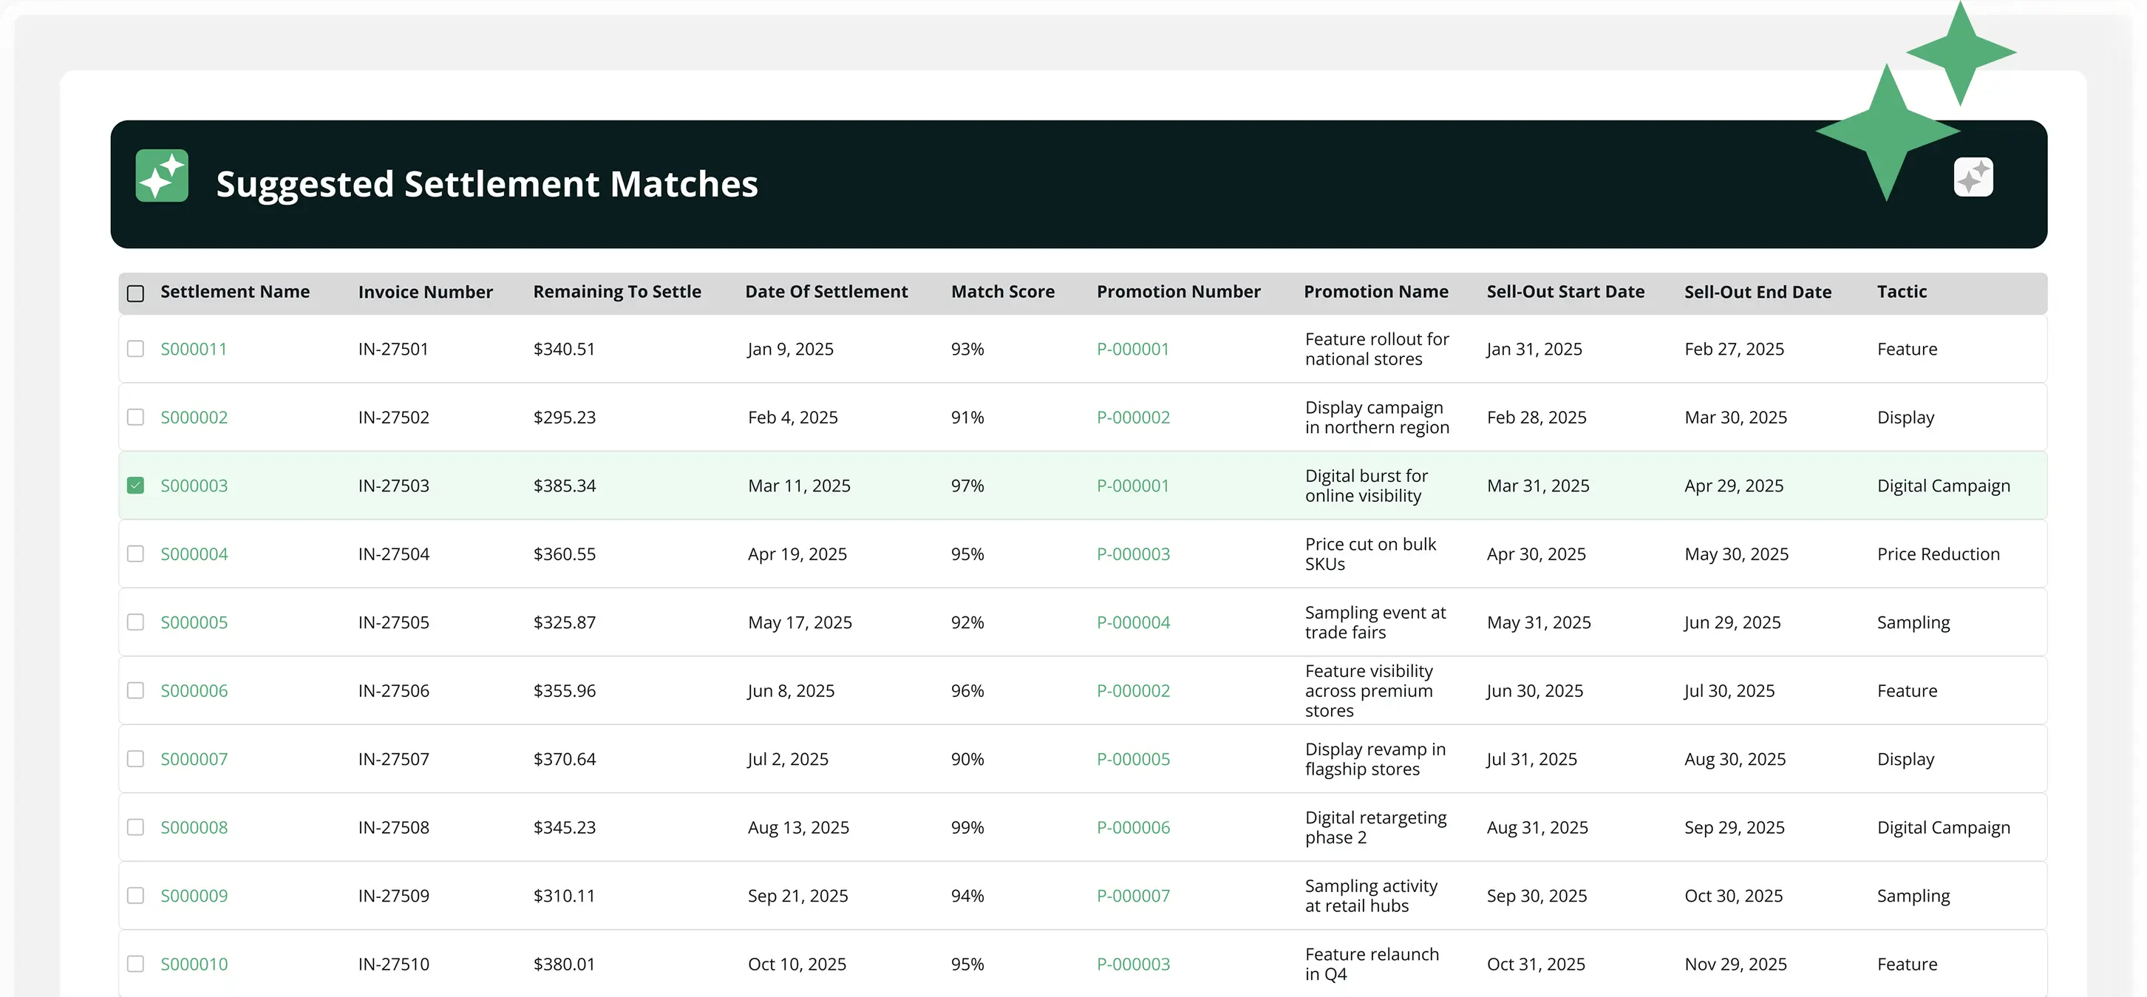Click the large green star decoration
The image size is (2147, 997).
1887,132
